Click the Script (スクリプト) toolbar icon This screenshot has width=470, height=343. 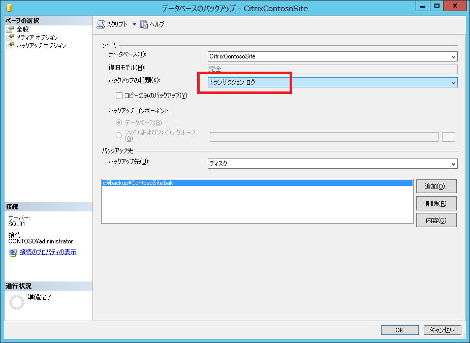[101, 24]
